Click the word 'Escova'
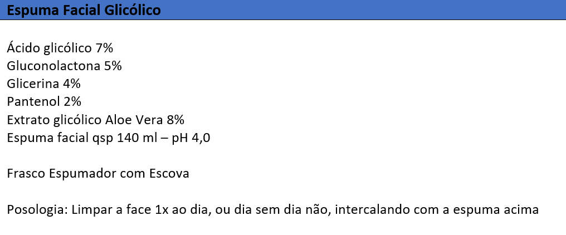This screenshot has width=566, height=235. coord(169,174)
